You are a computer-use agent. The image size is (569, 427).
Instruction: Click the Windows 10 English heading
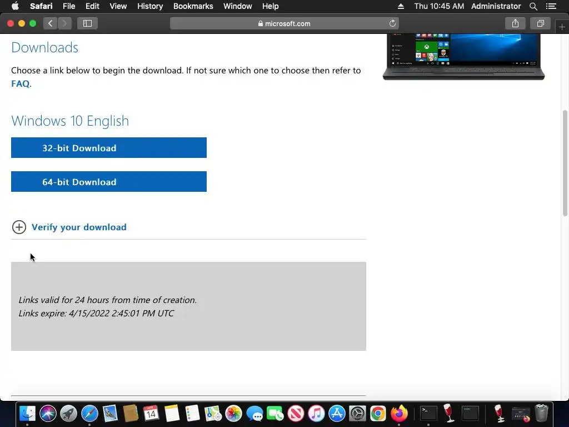70,121
